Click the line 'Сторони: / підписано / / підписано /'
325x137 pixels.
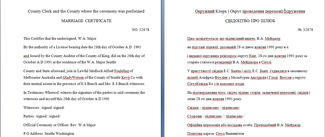216,116
